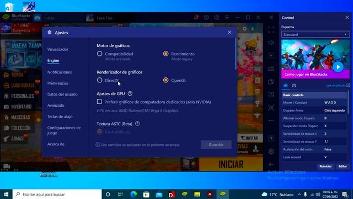Click the INVITAR button in Free Fire
The width and height of the screenshot is (353, 199).
pyautogui.click(x=250, y=138)
